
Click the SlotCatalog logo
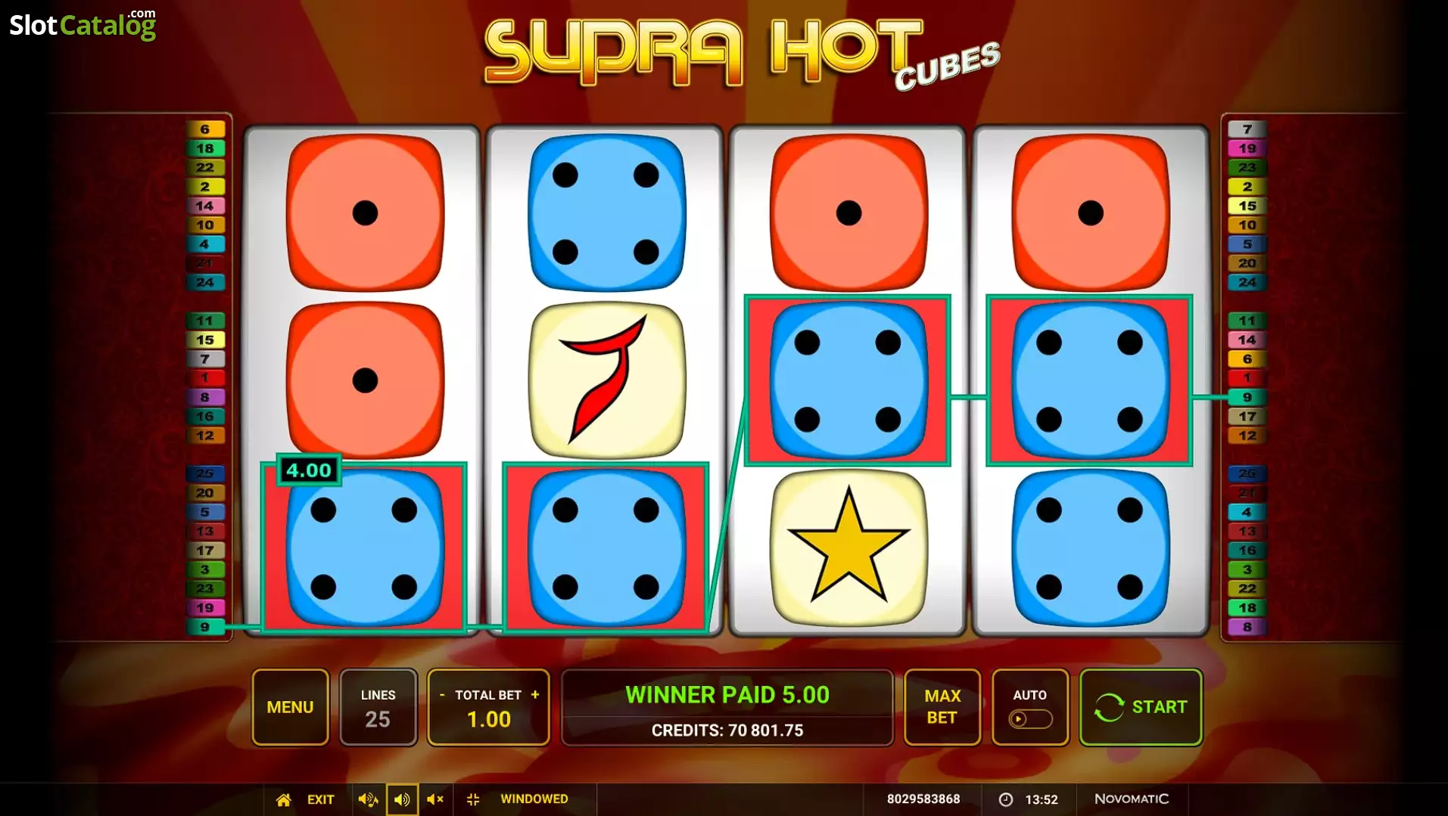(83, 25)
